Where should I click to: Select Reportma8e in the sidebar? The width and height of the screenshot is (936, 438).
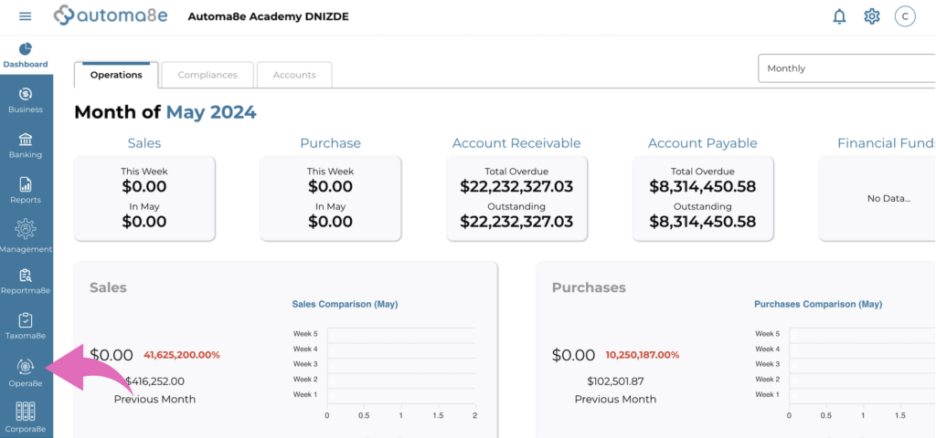(26, 281)
